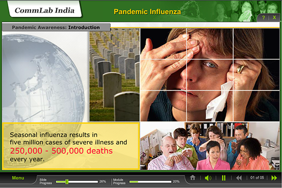Click the sneezing office group photo
Viewport: 282px width, 188px height.
210,146
